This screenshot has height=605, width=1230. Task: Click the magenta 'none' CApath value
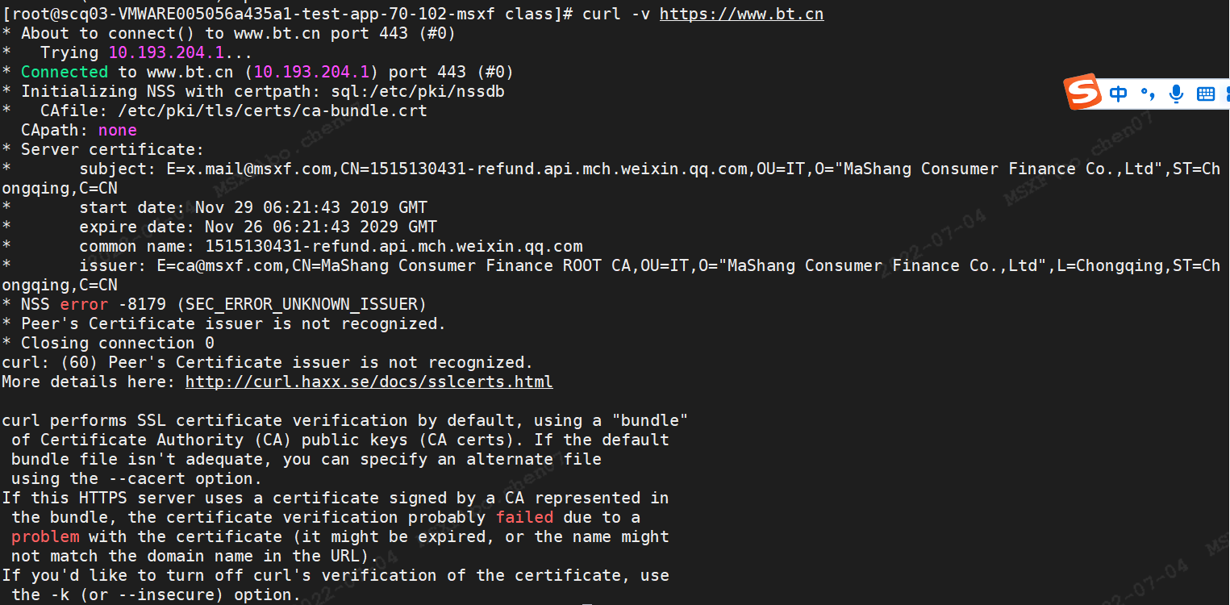point(118,130)
